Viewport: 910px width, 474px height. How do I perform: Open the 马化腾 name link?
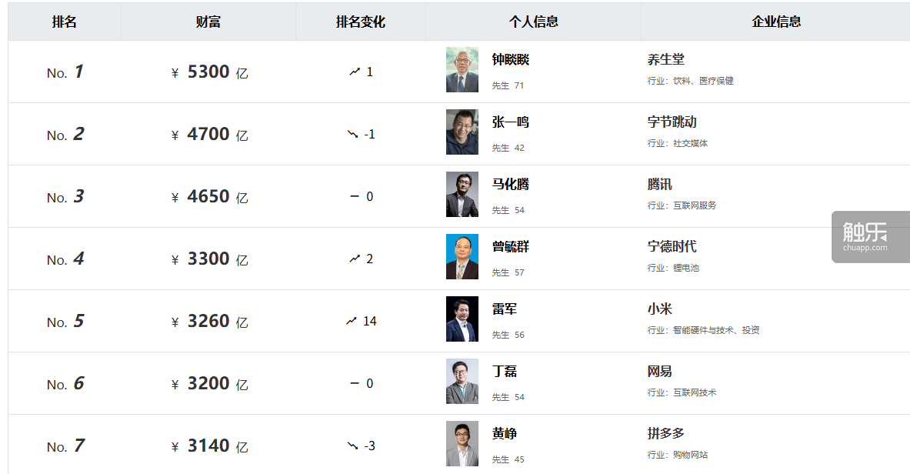[511, 185]
